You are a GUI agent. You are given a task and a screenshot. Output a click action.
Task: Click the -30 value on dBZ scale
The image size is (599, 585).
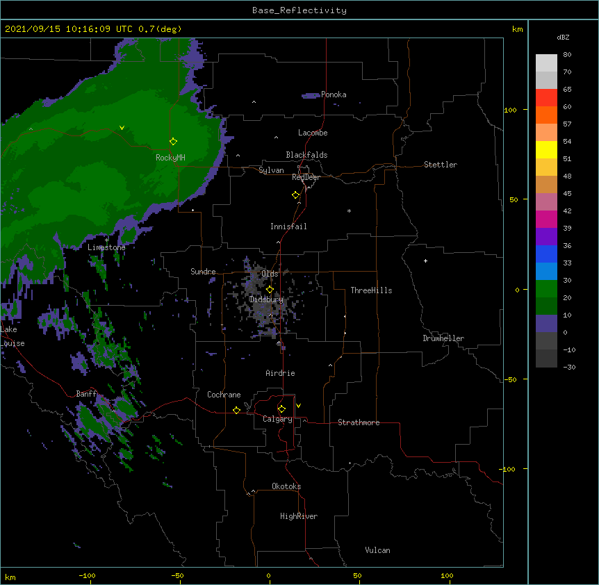[x=569, y=367]
